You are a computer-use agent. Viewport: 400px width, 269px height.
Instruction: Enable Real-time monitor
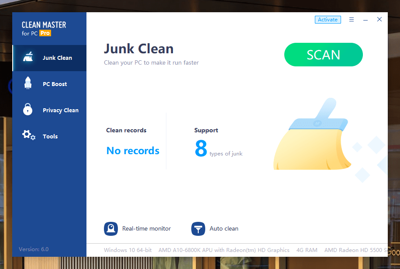146,228
